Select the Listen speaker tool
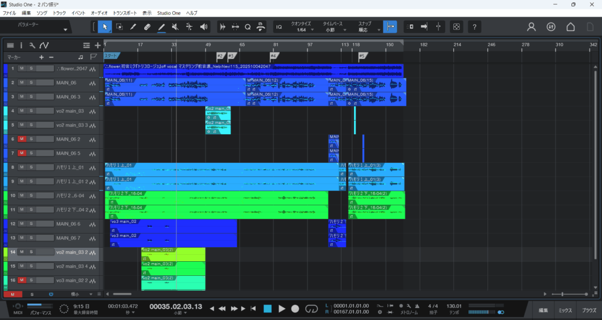 point(204,27)
